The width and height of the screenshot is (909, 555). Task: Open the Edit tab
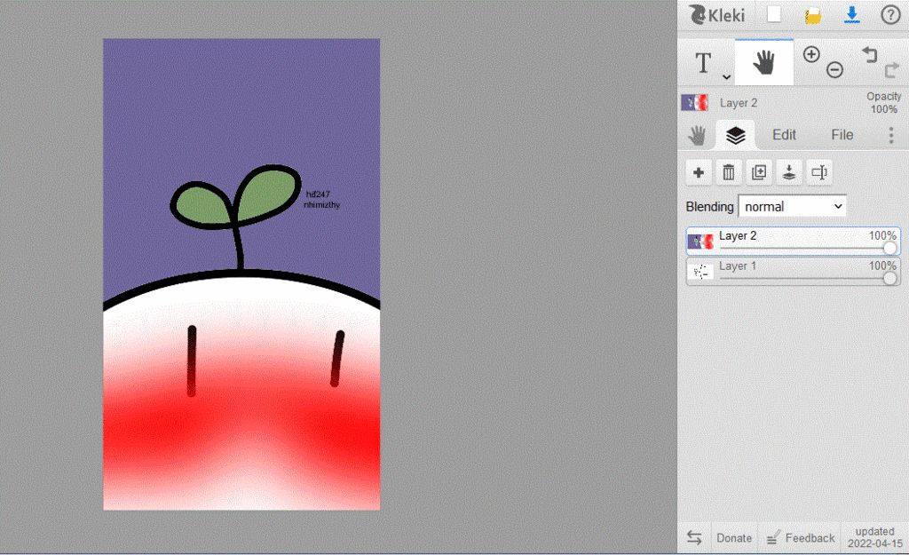tap(784, 135)
